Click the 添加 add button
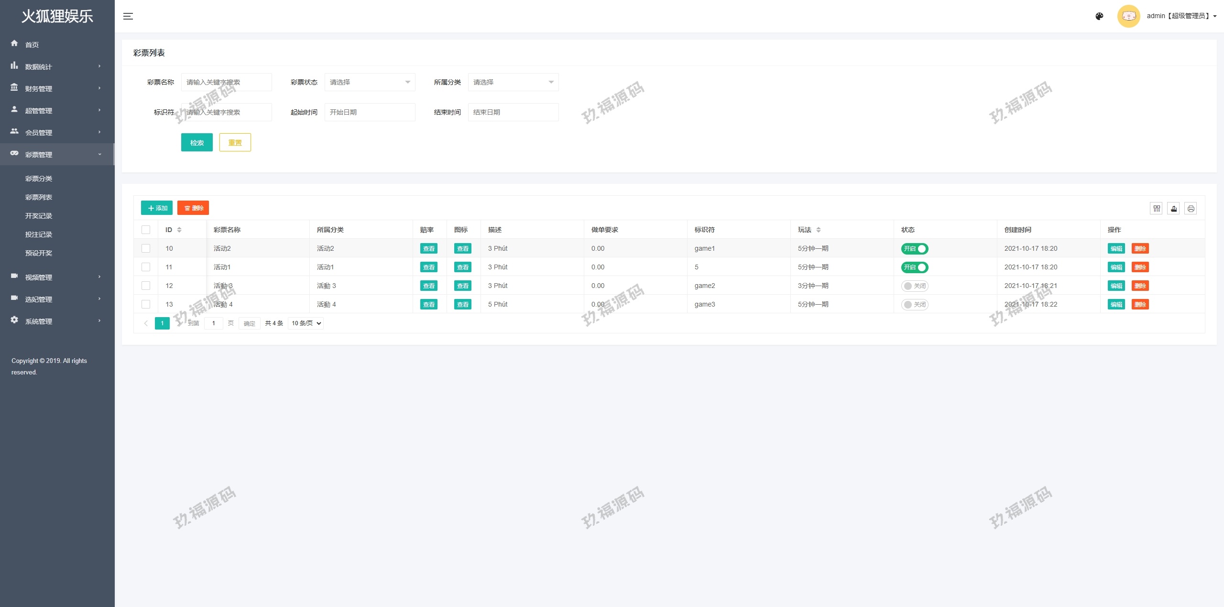This screenshot has height=607, width=1224. tap(157, 208)
